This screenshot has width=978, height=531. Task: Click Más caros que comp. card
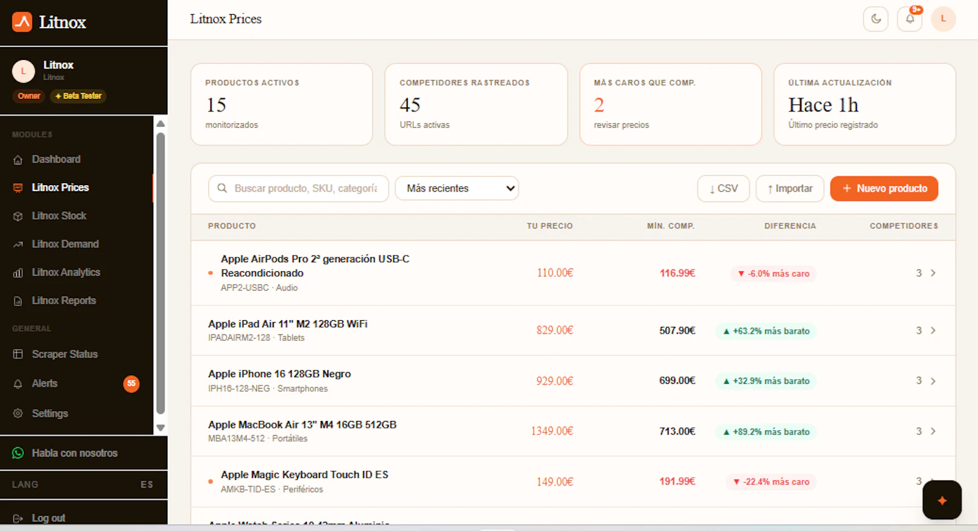pyautogui.click(x=671, y=104)
